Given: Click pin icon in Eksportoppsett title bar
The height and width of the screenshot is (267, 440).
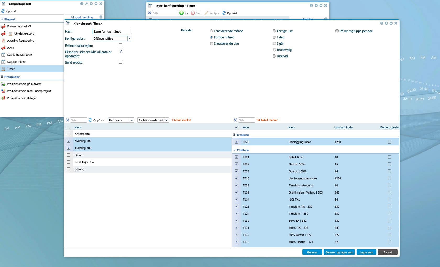Looking at the screenshot, I should (x=86, y=4).
